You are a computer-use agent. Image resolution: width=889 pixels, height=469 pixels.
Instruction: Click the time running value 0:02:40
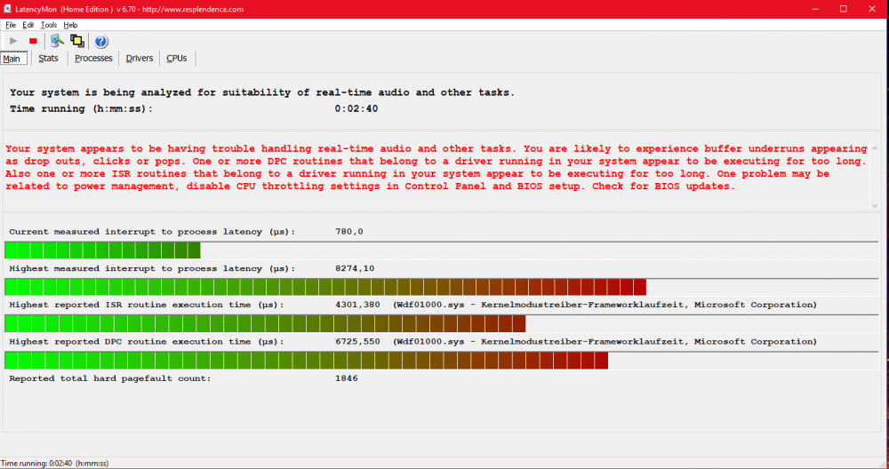click(356, 108)
